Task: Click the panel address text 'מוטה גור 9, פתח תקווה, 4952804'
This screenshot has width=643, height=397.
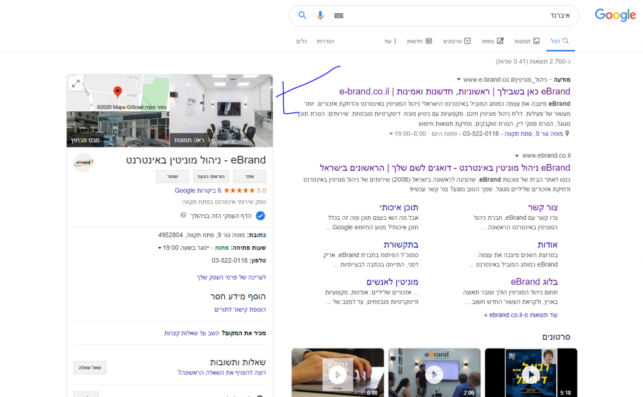Action: (202, 235)
